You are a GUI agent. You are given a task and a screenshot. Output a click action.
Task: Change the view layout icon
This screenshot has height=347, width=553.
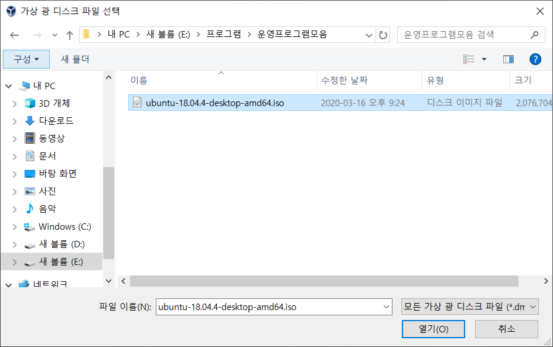pyautogui.click(x=469, y=59)
